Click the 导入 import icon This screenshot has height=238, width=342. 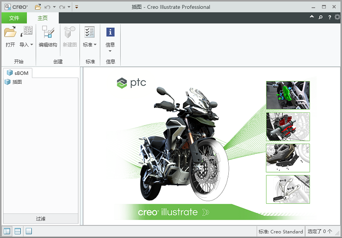26,32
